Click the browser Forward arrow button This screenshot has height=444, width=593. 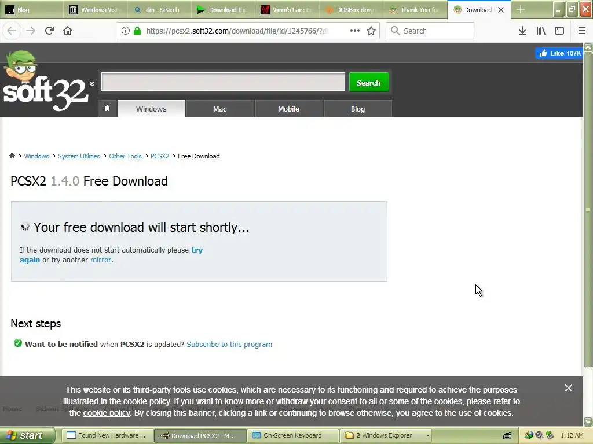(x=31, y=31)
